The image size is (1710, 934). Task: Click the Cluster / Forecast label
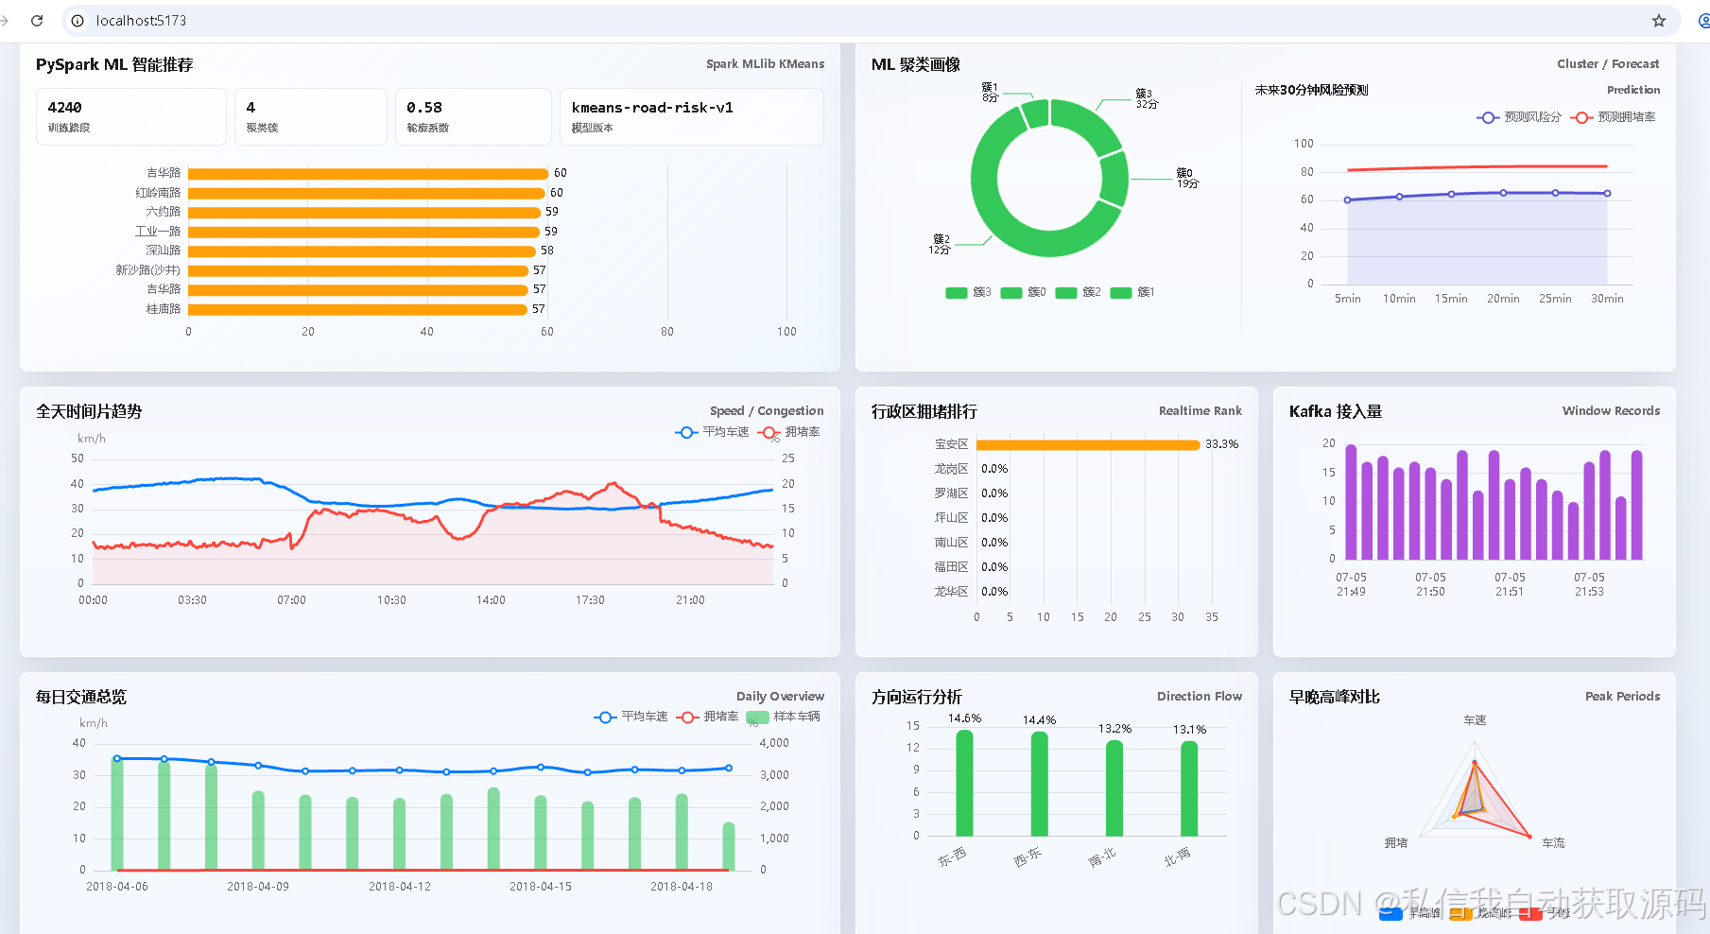(1608, 64)
